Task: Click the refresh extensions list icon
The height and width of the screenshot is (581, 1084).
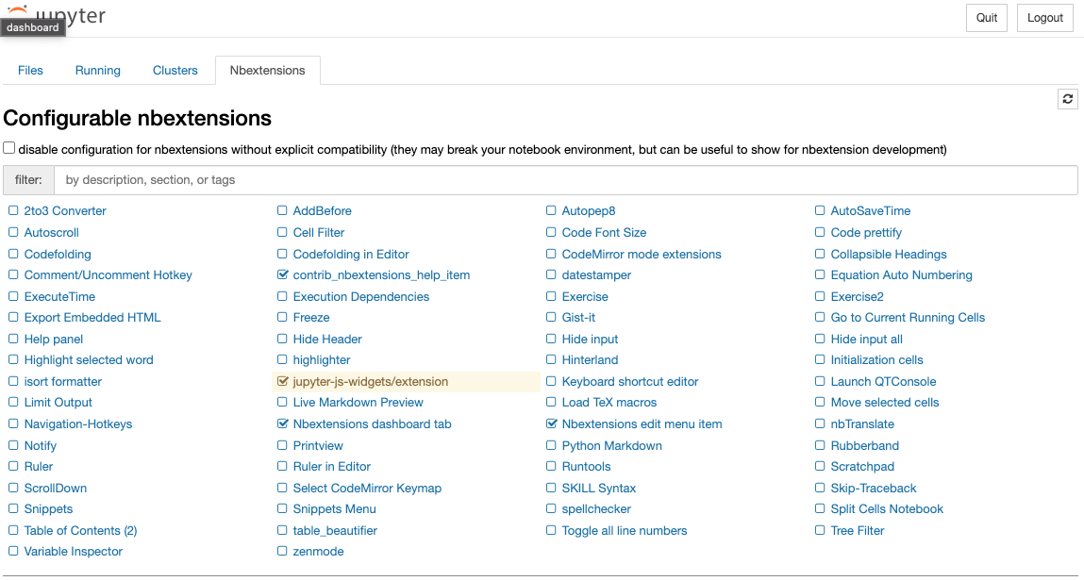Action: pos(1067,99)
